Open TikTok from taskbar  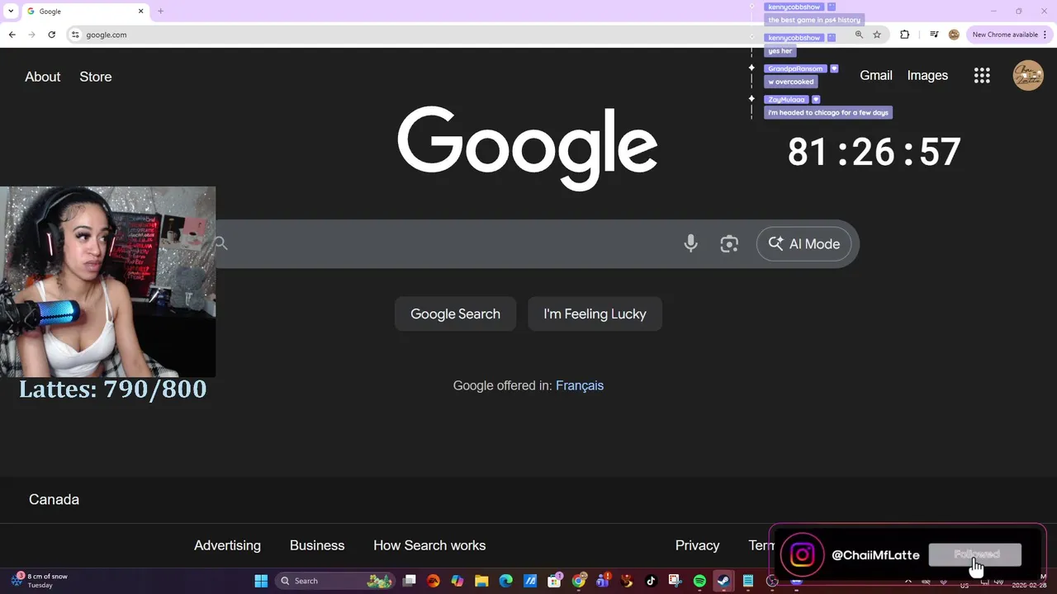point(651,581)
